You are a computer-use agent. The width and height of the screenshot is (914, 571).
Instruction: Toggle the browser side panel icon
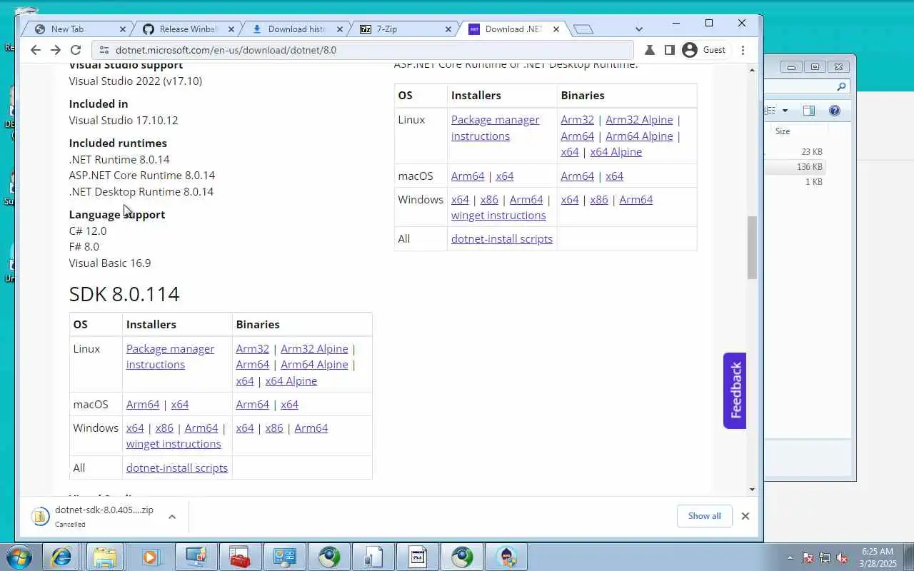pos(669,50)
